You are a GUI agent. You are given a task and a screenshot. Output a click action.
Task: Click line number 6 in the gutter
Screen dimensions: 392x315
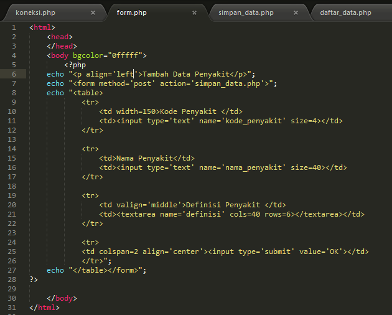pos(14,74)
